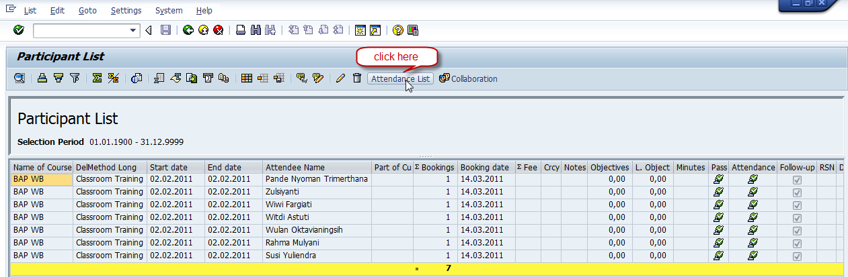Select attendee name Rahma Mulyani
Screen dimensions: 848x277
[x=293, y=243]
